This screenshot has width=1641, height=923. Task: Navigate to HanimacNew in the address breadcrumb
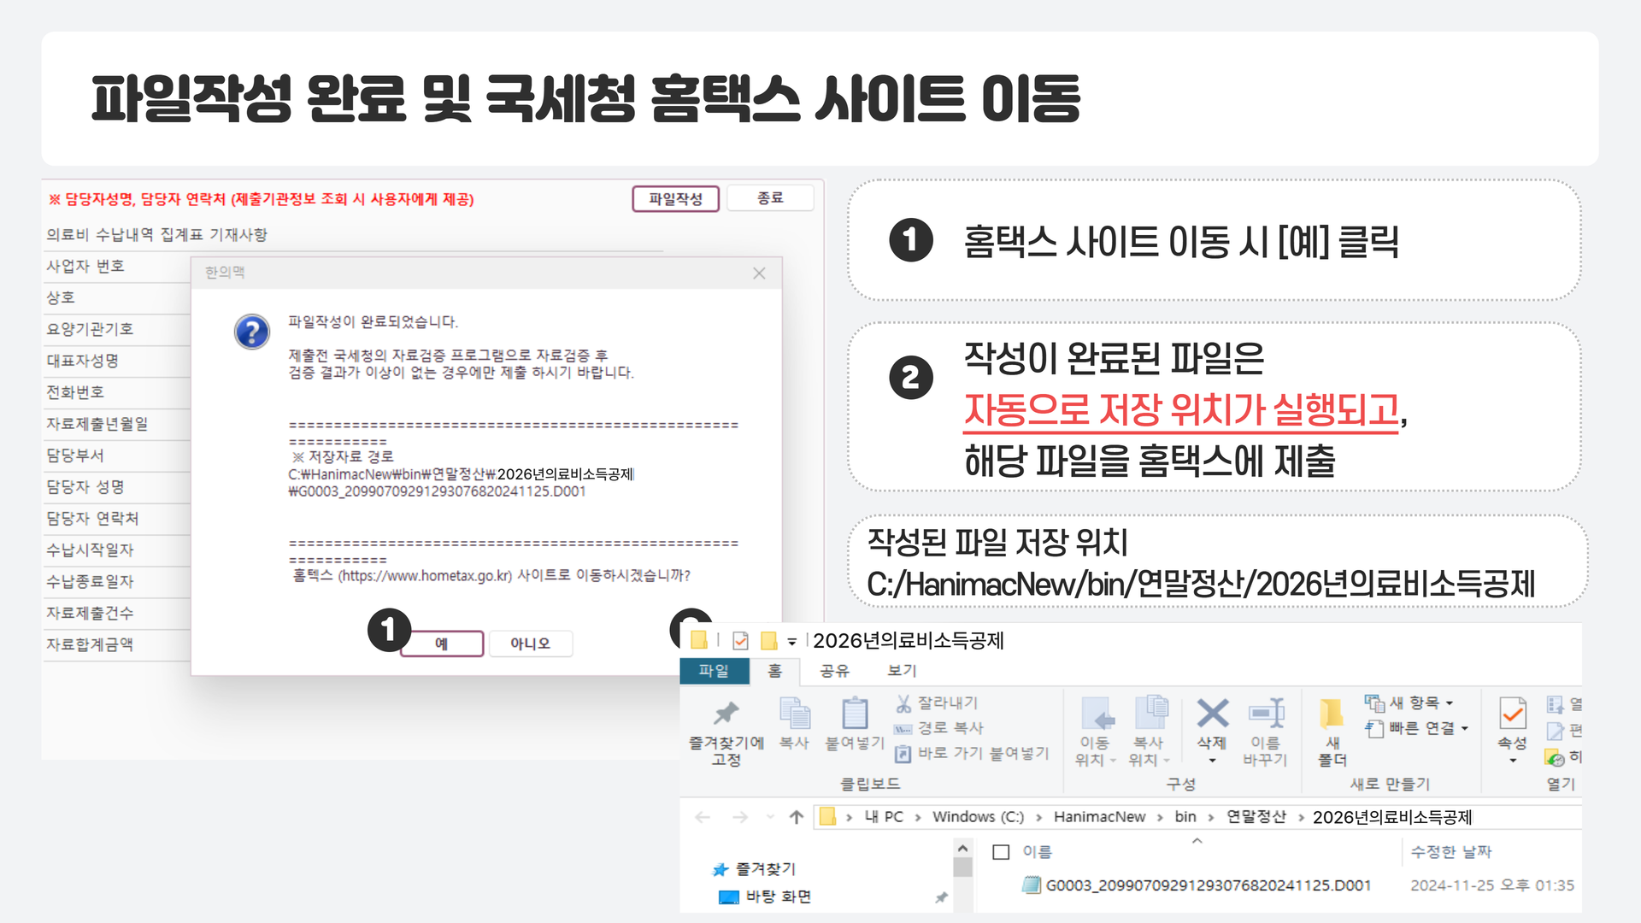point(1099,816)
